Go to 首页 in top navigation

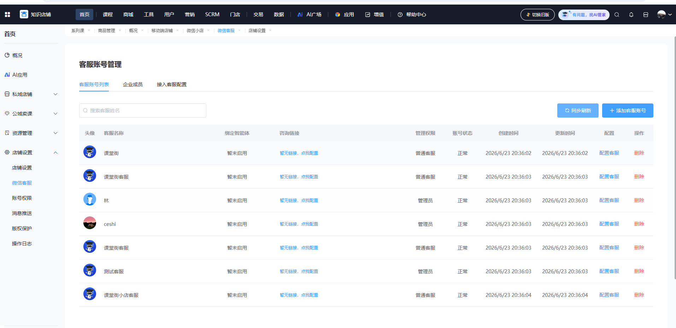(84, 14)
